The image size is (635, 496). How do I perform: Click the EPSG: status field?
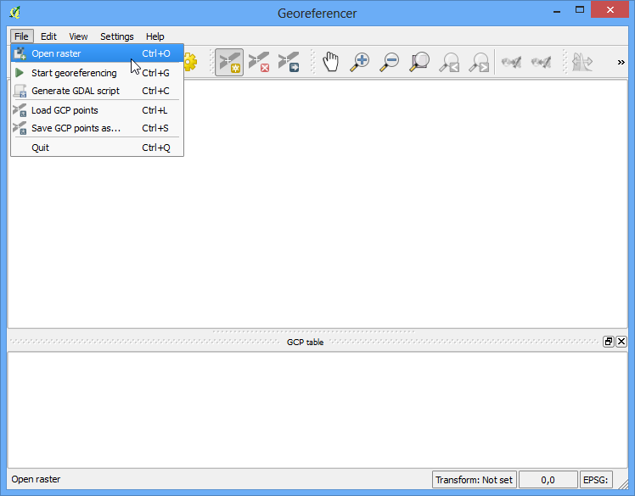(596, 480)
